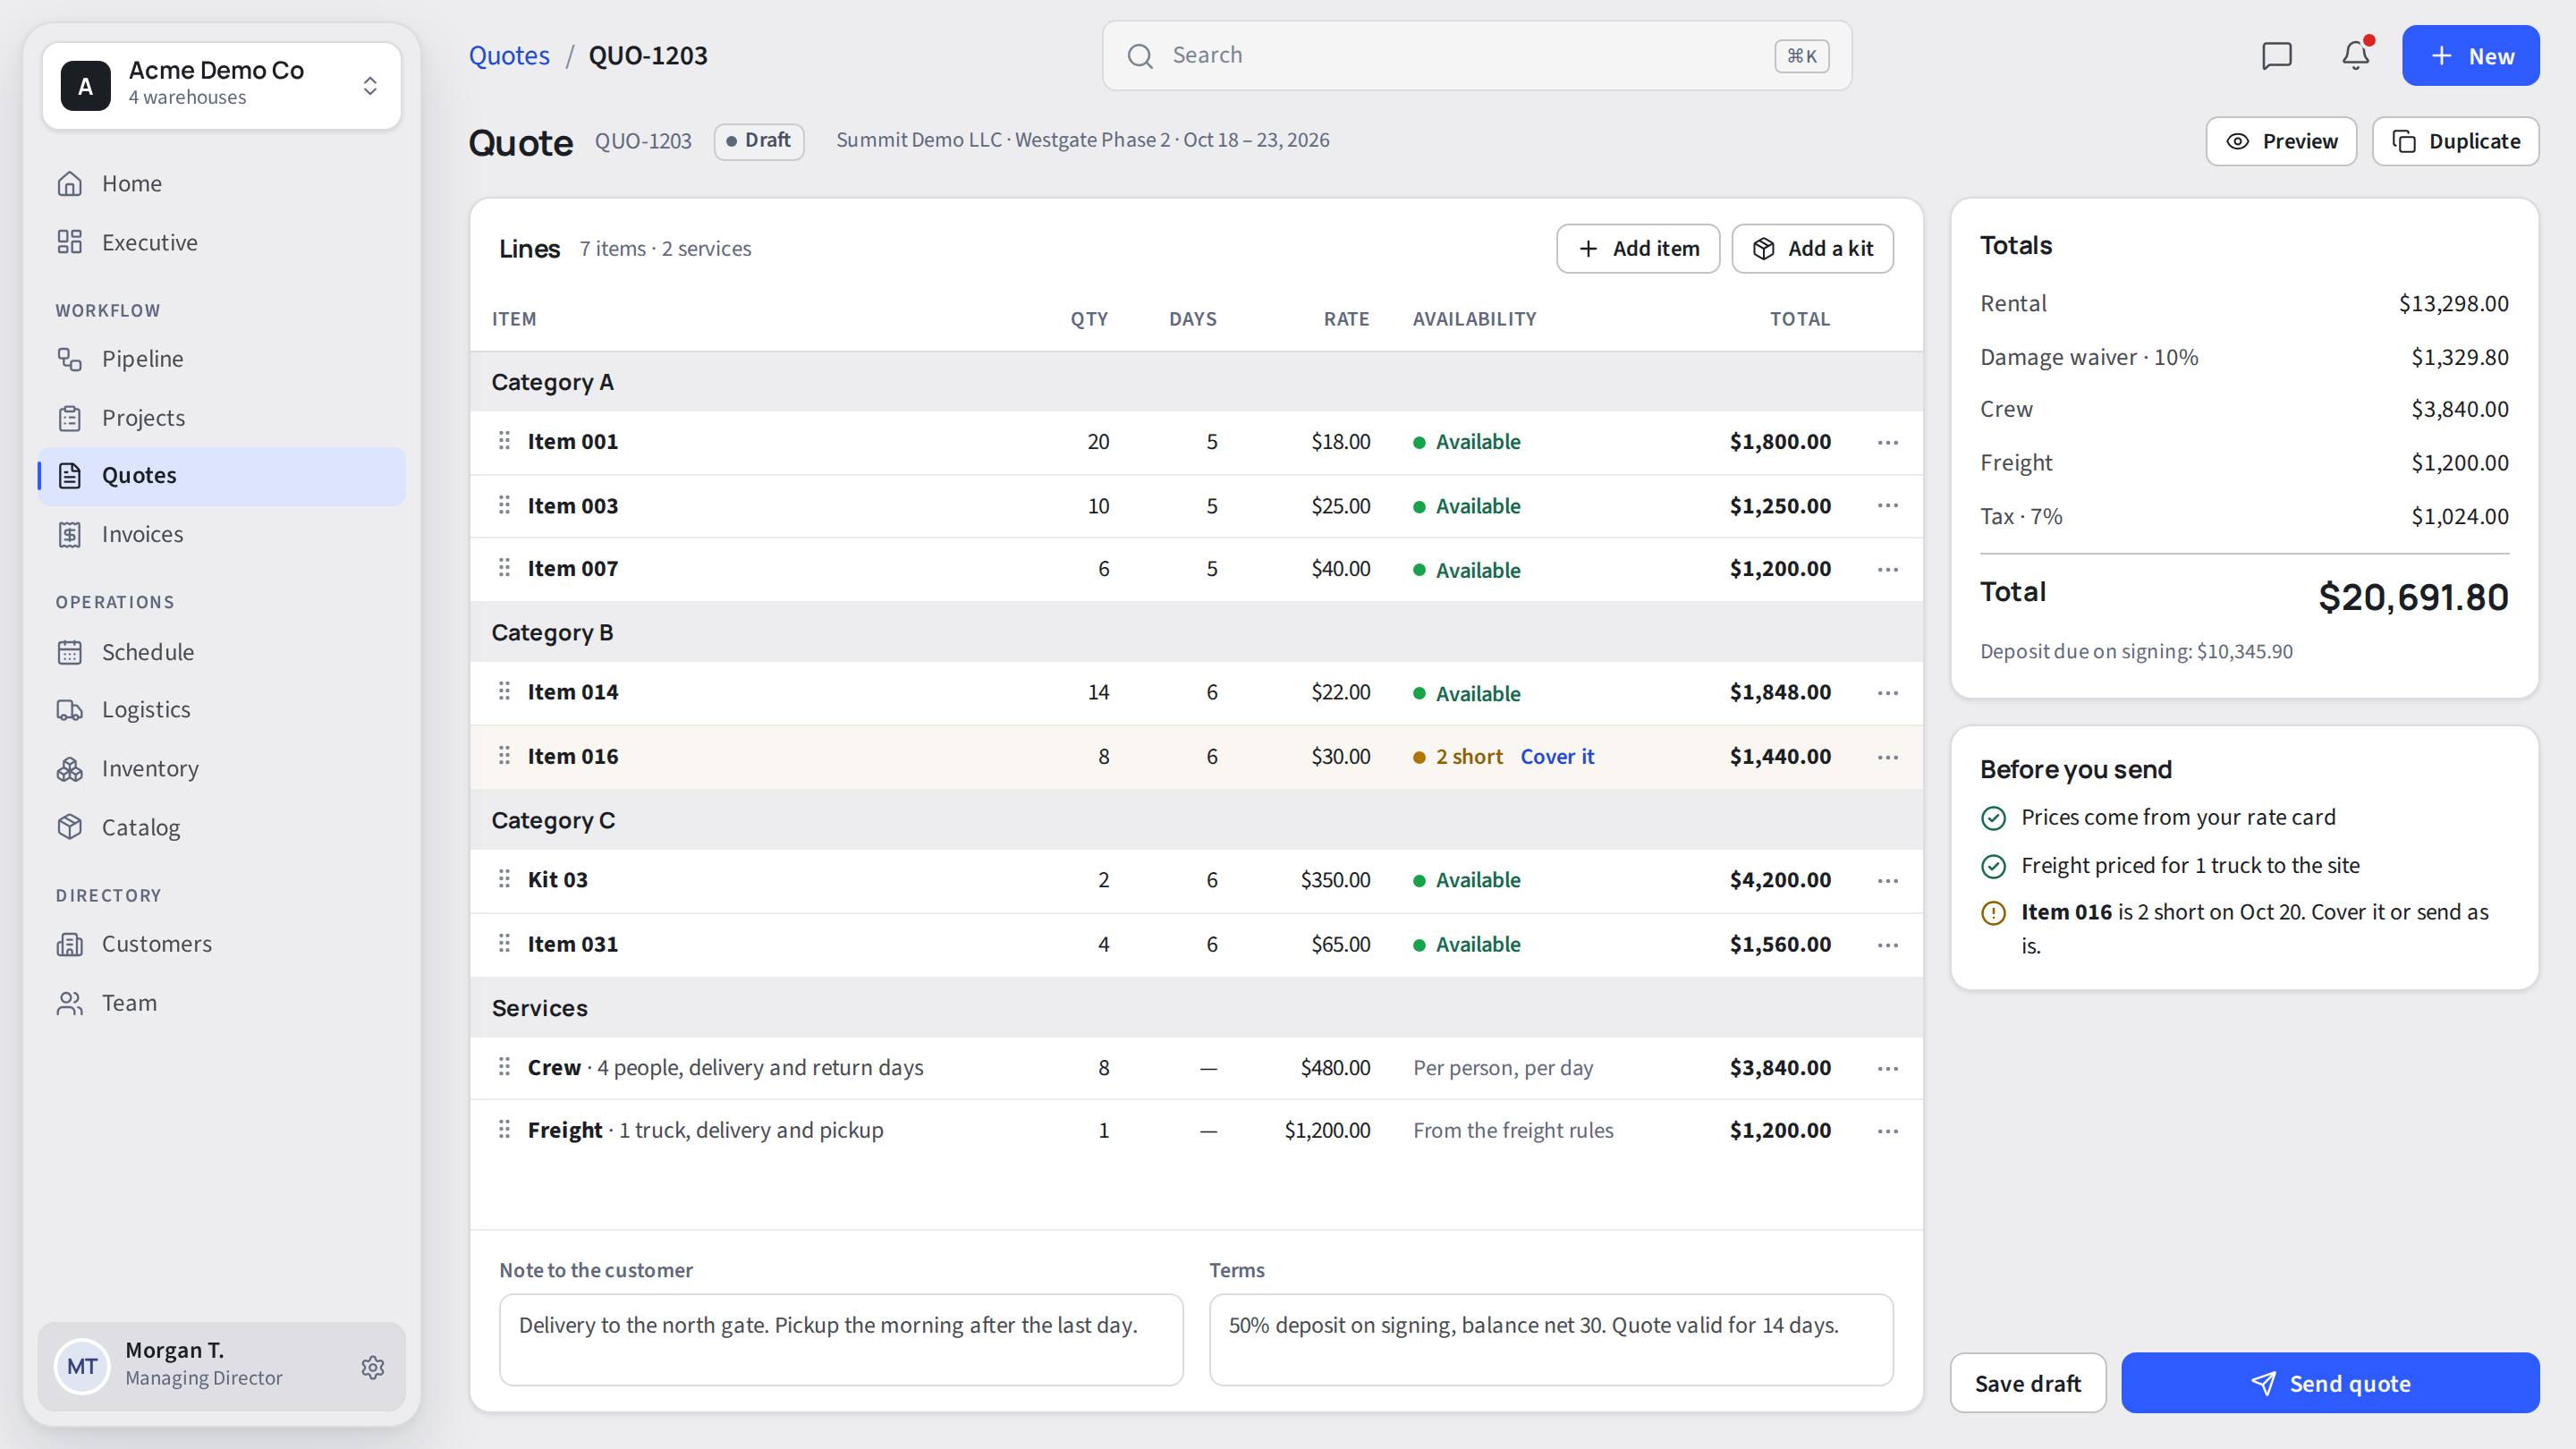Screen dimensions: 2576x1449
Task: Focus the Search field
Action: (x=1477, y=55)
